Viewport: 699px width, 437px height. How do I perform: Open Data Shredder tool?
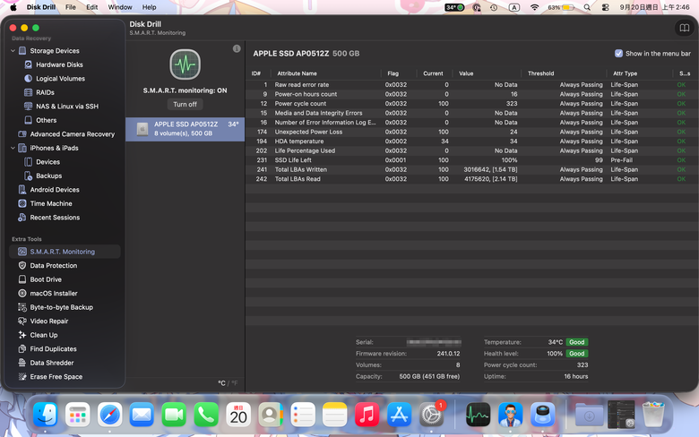52,363
